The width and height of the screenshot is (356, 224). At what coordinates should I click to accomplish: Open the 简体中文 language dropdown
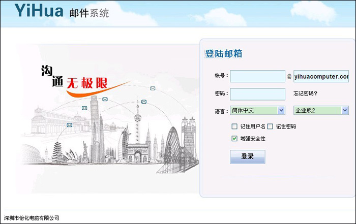[x=257, y=110]
